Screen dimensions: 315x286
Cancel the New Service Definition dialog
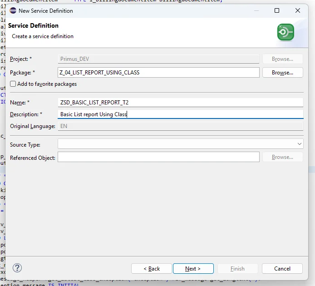[x=282, y=268]
